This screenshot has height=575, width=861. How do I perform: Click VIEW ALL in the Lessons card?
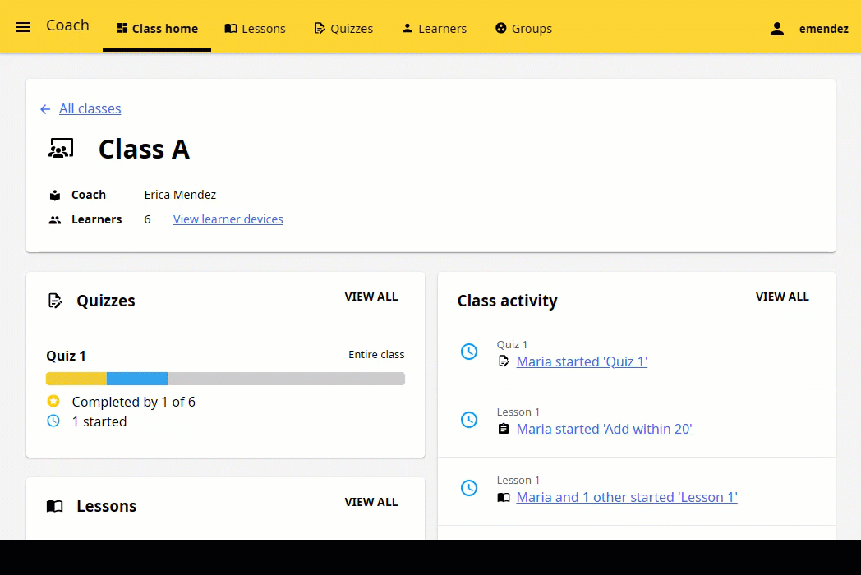(371, 502)
